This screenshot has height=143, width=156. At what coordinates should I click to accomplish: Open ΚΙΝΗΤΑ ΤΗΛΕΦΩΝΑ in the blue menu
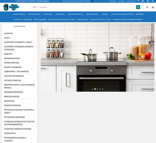pyautogui.click(x=40, y=19)
